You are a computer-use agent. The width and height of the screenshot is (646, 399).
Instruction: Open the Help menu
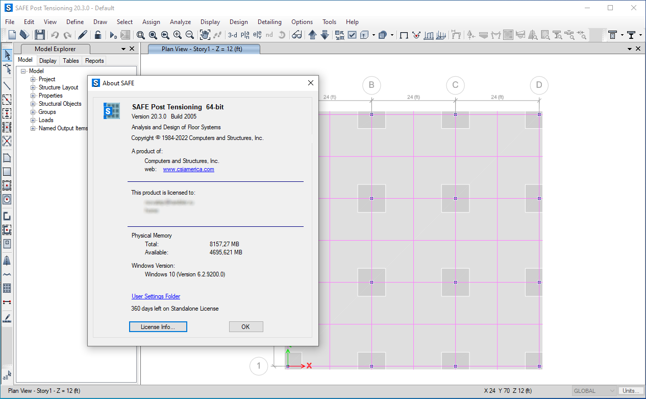[352, 22]
